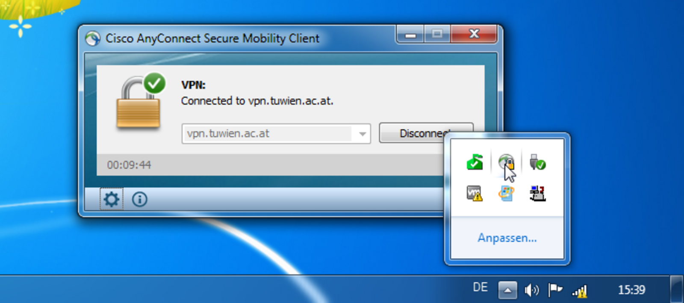Click the Windows update tray icon
The image size is (684, 303).
[x=506, y=193]
